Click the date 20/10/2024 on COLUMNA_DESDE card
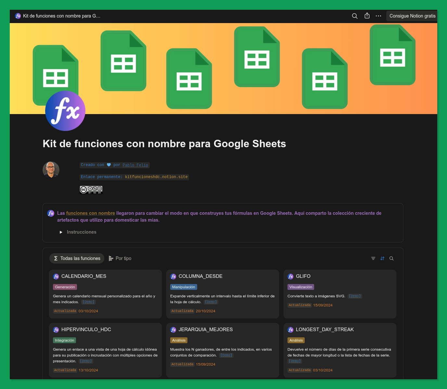Image resolution: width=447 pixels, height=389 pixels. (206, 311)
